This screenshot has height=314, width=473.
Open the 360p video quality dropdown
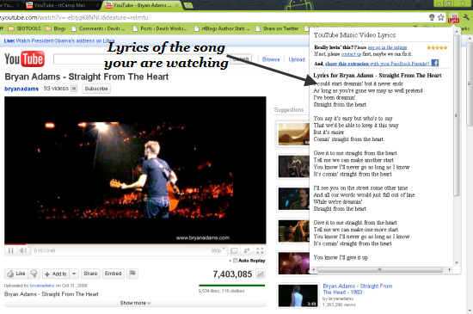(218, 250)
